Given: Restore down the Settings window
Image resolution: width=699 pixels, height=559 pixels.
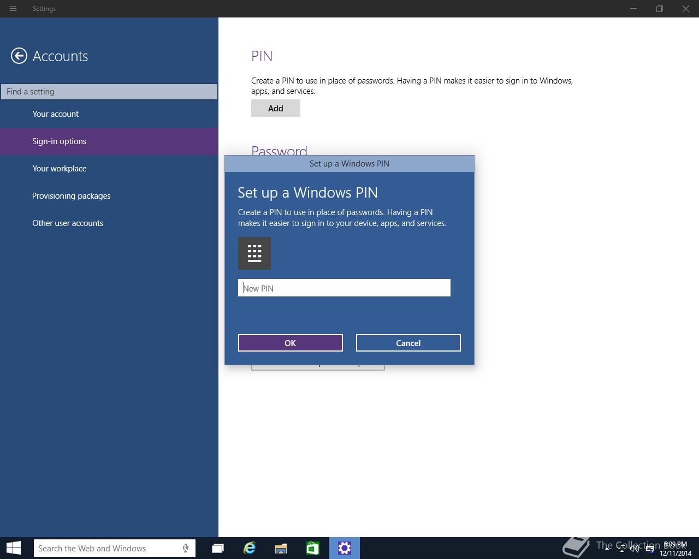Looking at the screenshot, I should (x=660, y=9).
